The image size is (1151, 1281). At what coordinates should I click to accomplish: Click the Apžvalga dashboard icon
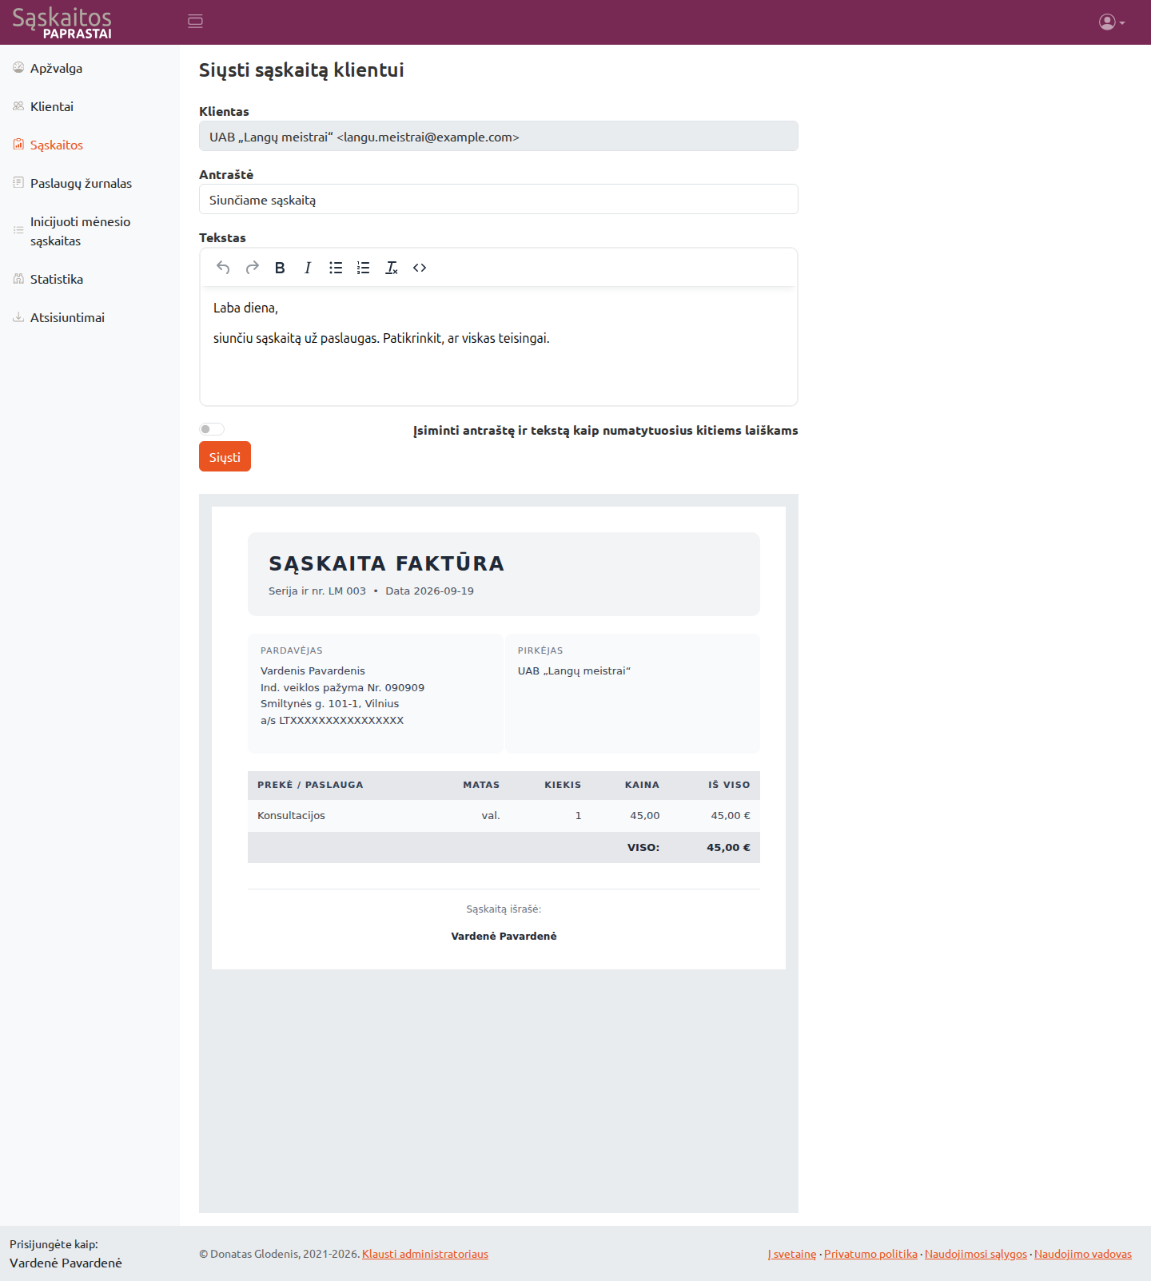(x=18, y=68)
